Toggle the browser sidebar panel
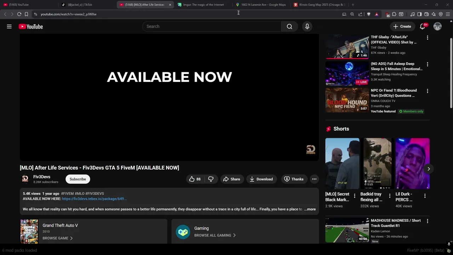Screen dimensions: 453x255 [419, 14]
